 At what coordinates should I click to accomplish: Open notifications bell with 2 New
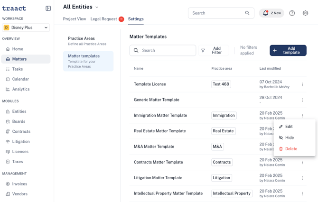point(271,13)
